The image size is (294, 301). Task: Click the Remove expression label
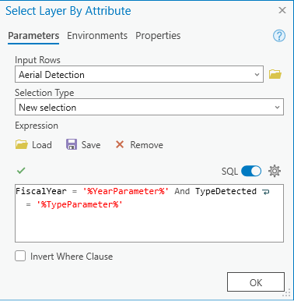coord(146,145)
